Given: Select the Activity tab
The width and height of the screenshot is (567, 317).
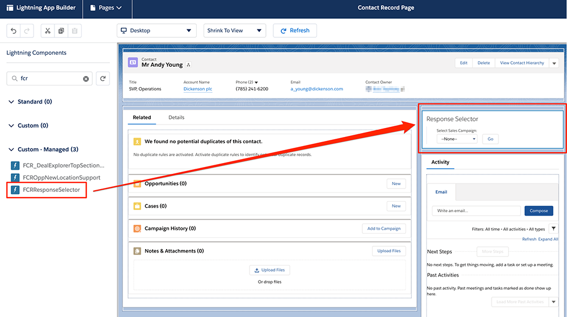Looking at the screenshot, I should pos(440,162).
